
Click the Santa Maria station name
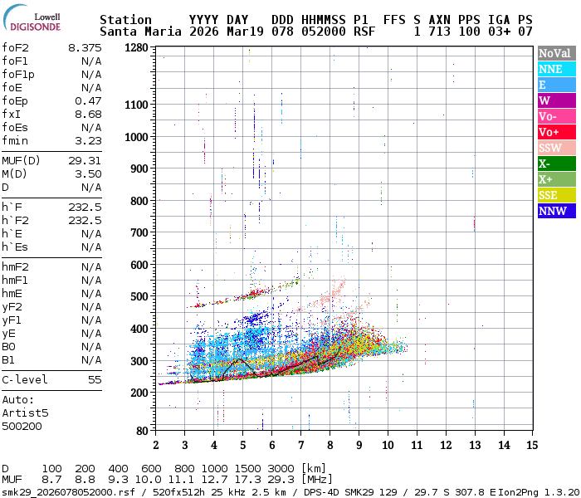(135, 32)
